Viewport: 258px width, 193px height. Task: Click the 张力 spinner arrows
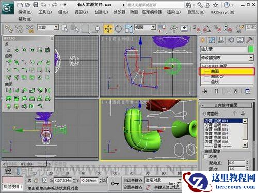tap(247, 169)
